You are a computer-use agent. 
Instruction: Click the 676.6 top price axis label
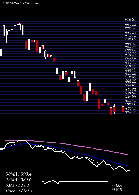(130, 19)
